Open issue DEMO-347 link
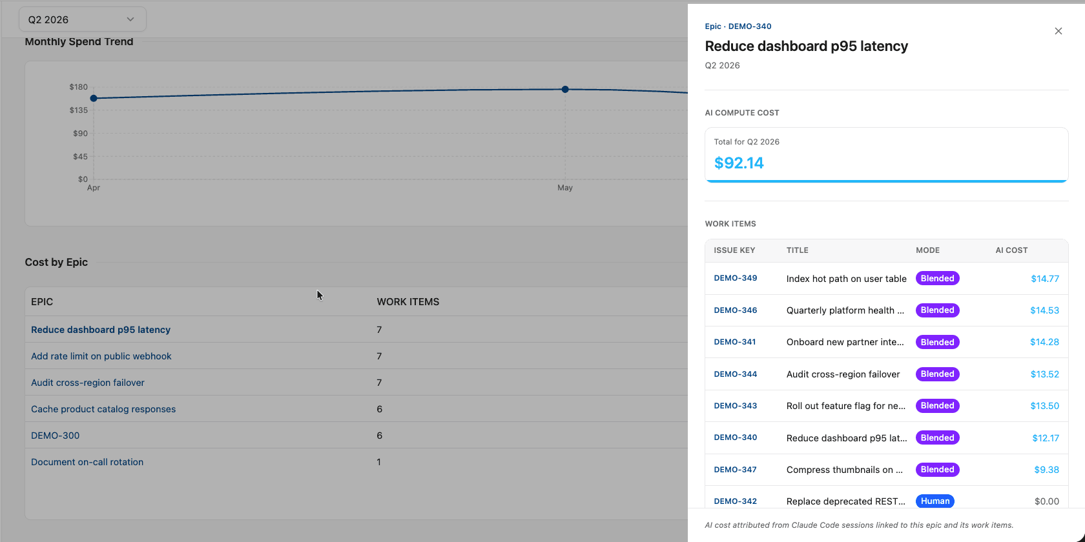 pyautogui.click(x=735, y=470)
